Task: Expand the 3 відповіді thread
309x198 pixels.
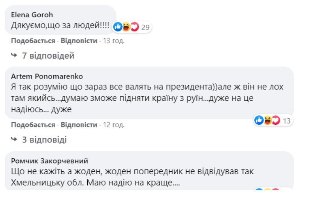Action: click(x=44, y=140)
